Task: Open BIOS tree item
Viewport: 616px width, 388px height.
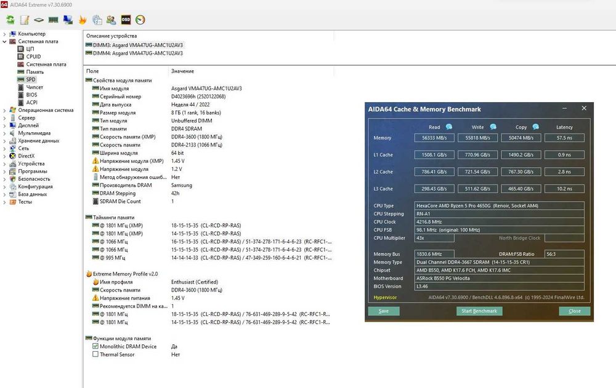Action: 31,95
